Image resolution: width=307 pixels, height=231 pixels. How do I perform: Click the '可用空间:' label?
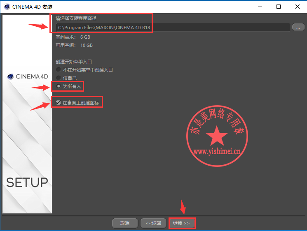click(x=66, y=45)
